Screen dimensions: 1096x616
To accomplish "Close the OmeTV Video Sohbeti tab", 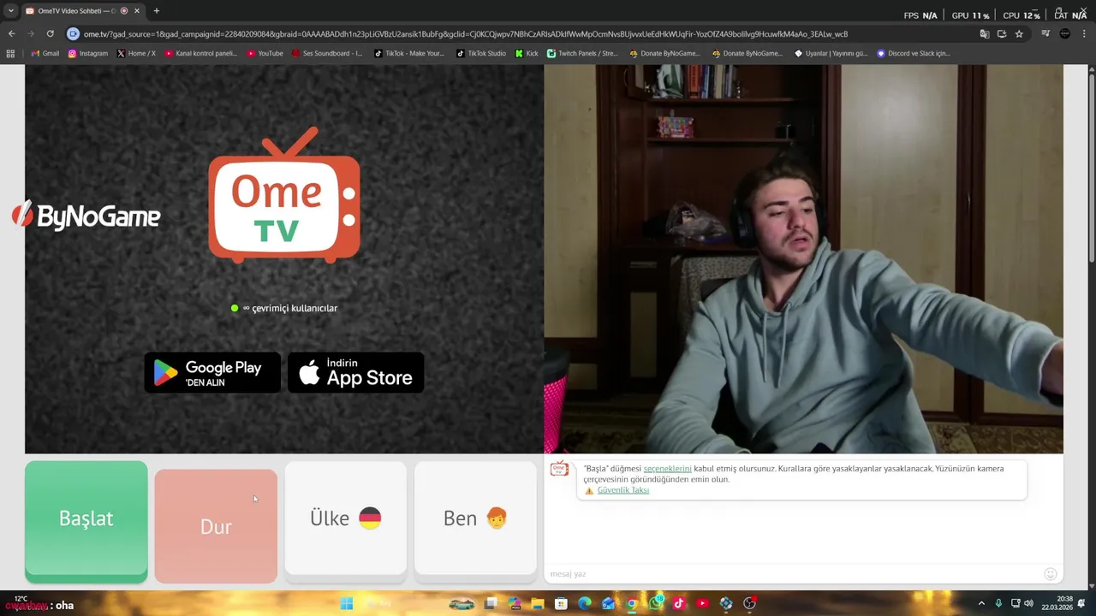I will (137, 11).
